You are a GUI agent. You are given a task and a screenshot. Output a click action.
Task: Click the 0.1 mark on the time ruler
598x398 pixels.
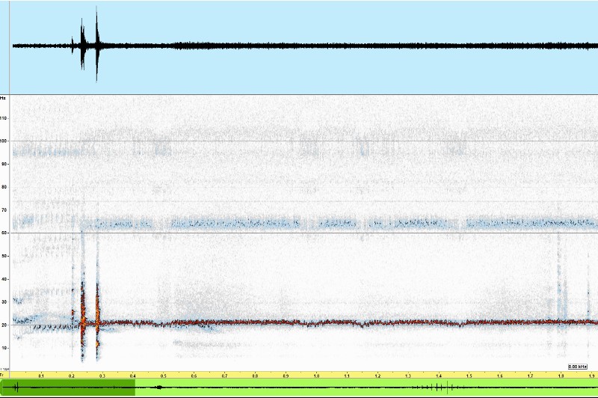[41, 376]
